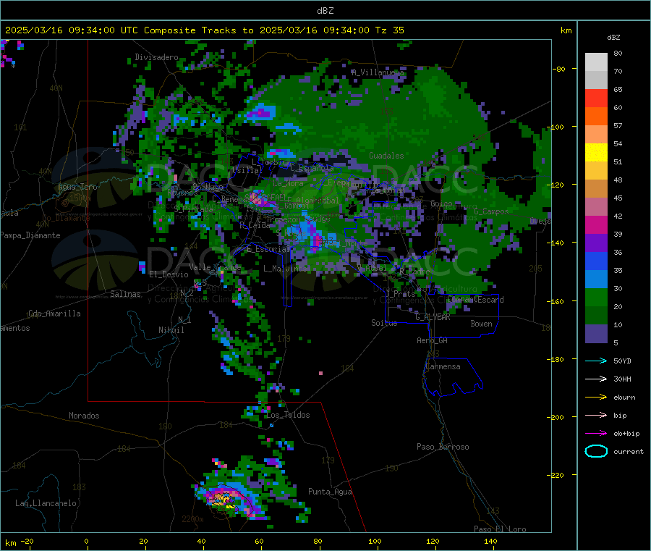The width and height of the screenshot is (651, 551).
Task: Click the Lag.Llancanelo place label
Action: click(x=46, y=503)
